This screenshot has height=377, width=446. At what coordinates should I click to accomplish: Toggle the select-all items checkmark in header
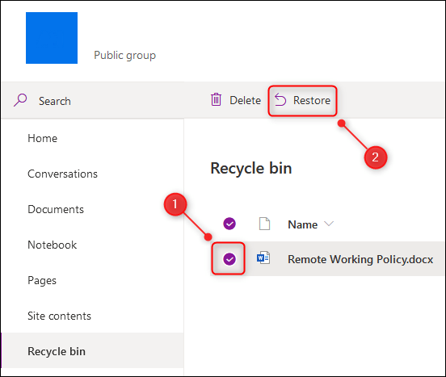(x=229, y=224)
